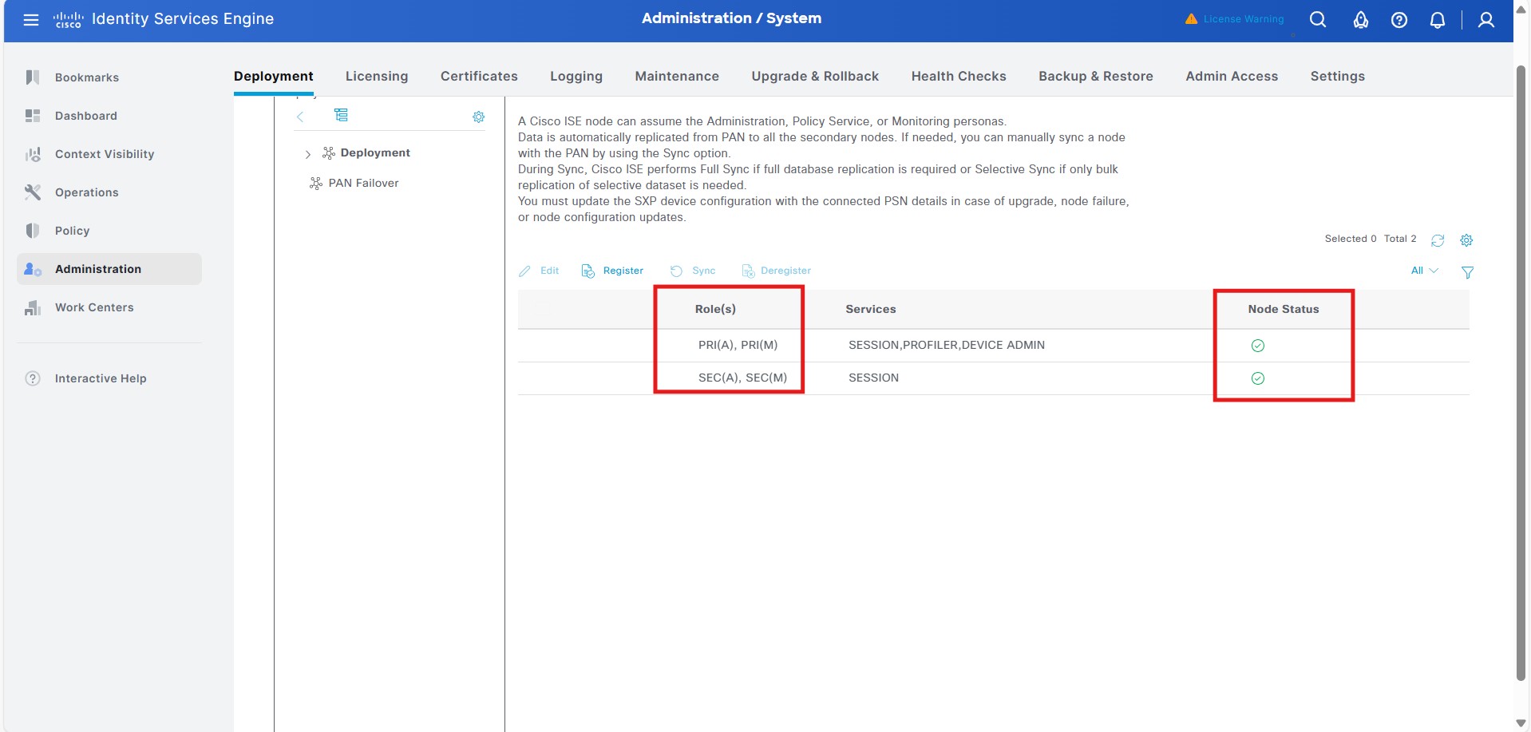Collapse the side panel with back chevron
The image size is (1531, 732).
coord(301,117)
